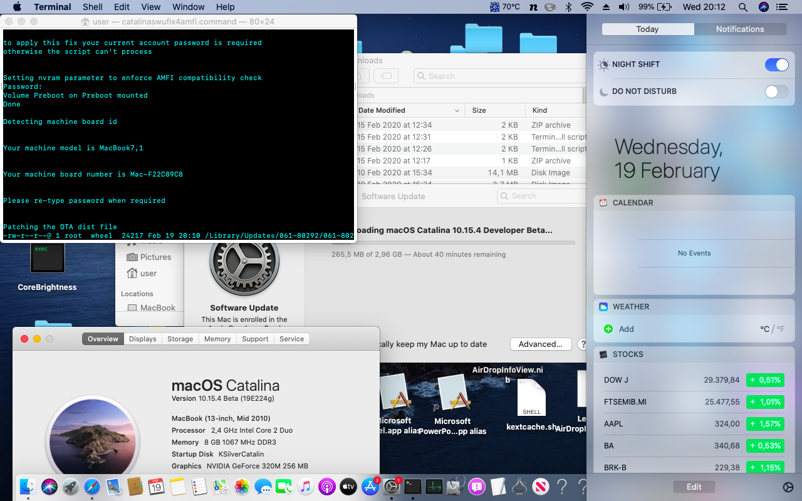The image size is (802, 501).
Task: Open the Window menu
Action: click(189, 7)
